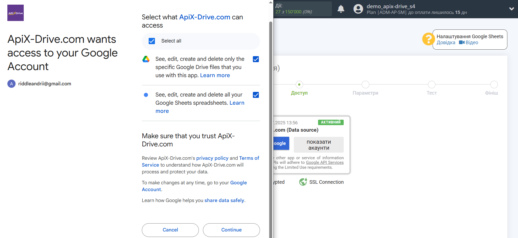Click the ApiX-Drive logo icon
This screenshot has width=518, height=238.
[x=16, y=13]
